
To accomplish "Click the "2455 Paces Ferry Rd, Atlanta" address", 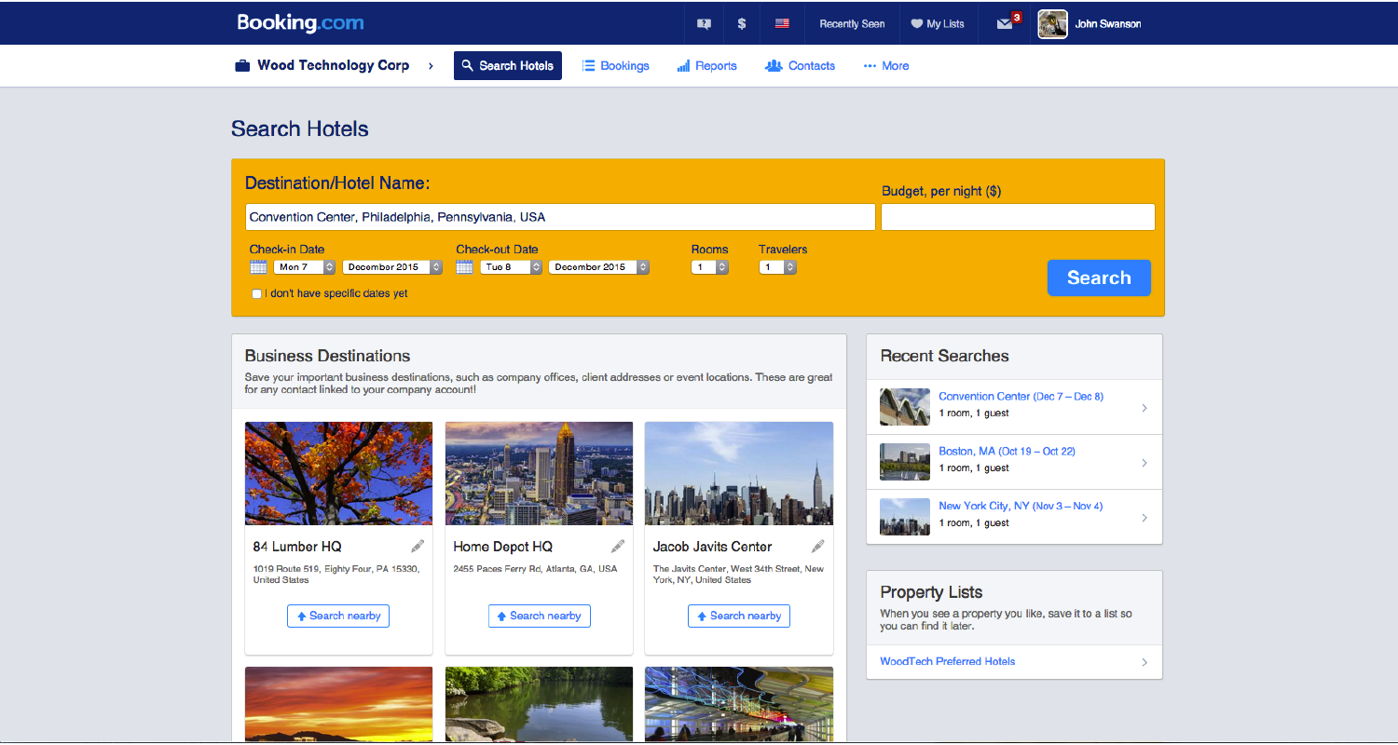I will pos(535,569).
